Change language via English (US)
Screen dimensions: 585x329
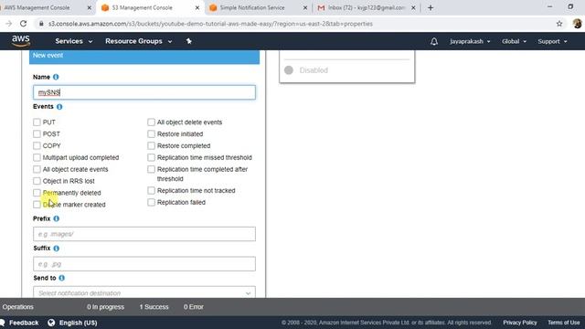[78, 323]
